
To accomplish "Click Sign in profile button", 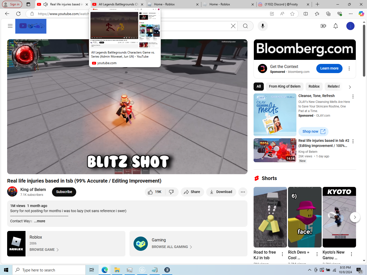I will pyautogui.click(x=11, y=4).
